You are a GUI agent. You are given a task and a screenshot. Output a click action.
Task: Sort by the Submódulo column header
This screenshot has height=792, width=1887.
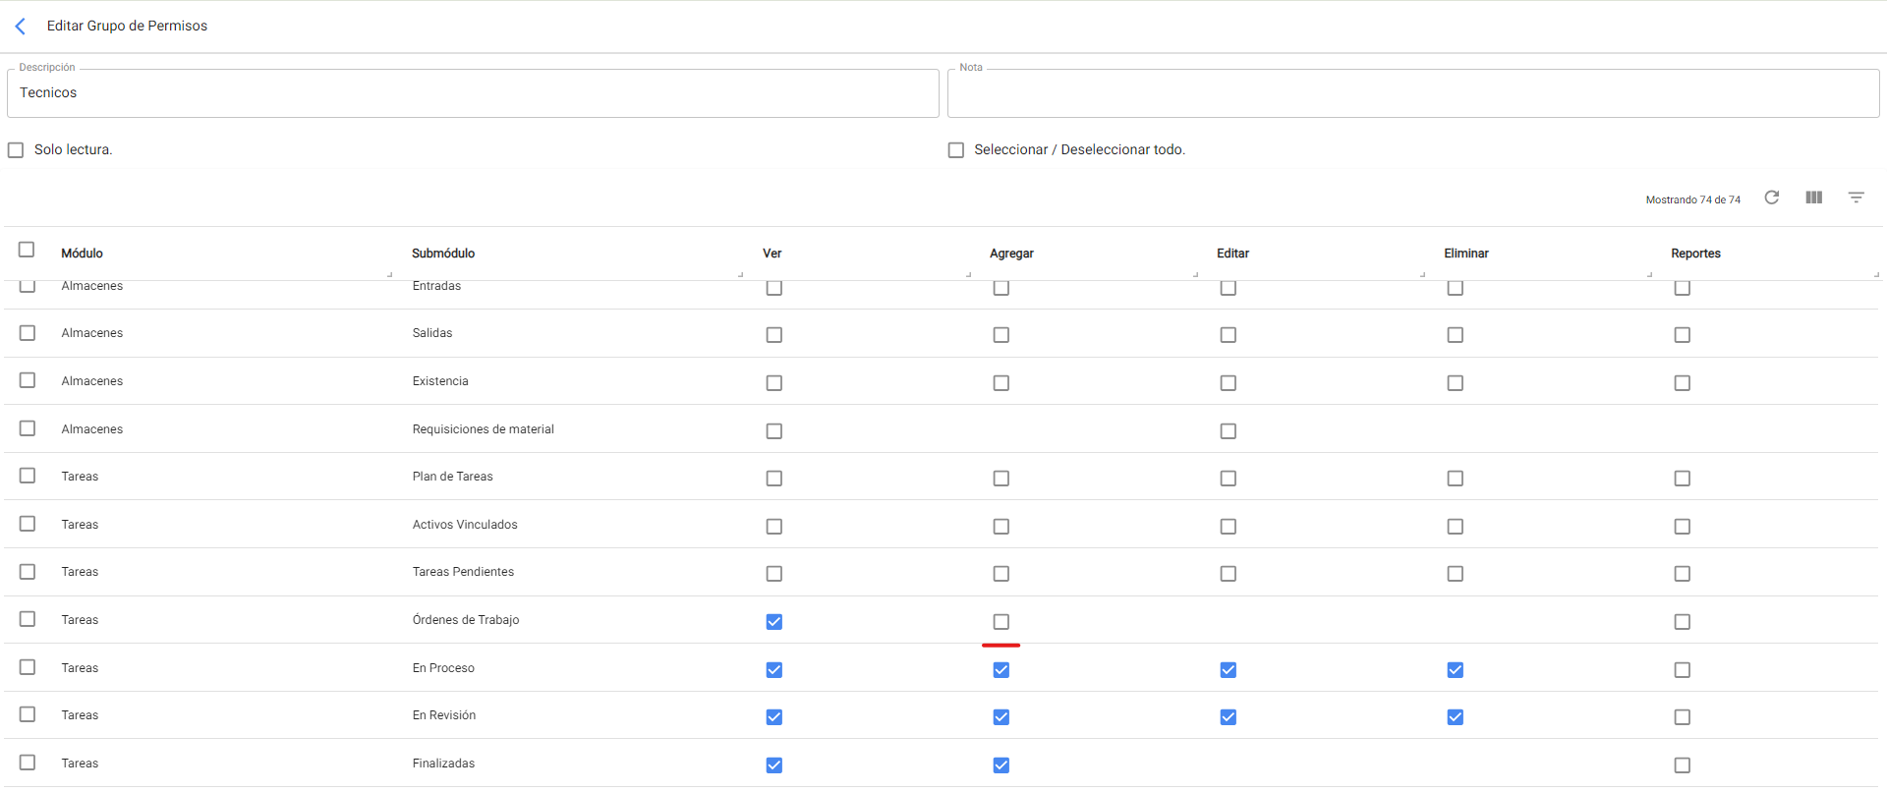pyautogui.click(x=443, y=254)
